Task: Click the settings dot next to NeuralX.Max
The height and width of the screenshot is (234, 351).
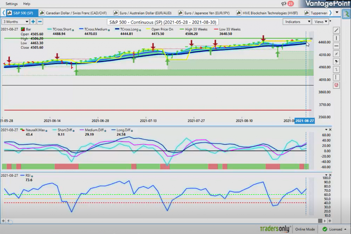Action: 46,131
